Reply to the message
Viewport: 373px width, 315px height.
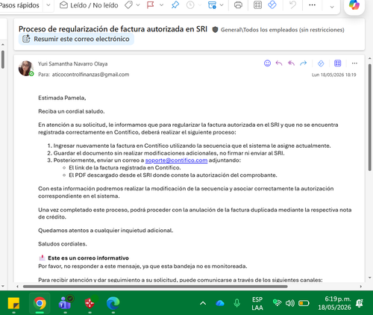point(279,63)
